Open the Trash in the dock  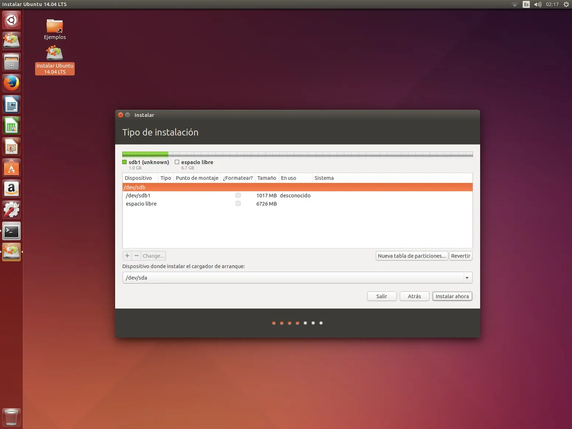[11, 417]
